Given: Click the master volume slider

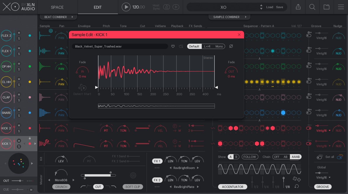Looking at the screenshot, I should [98, 175].
